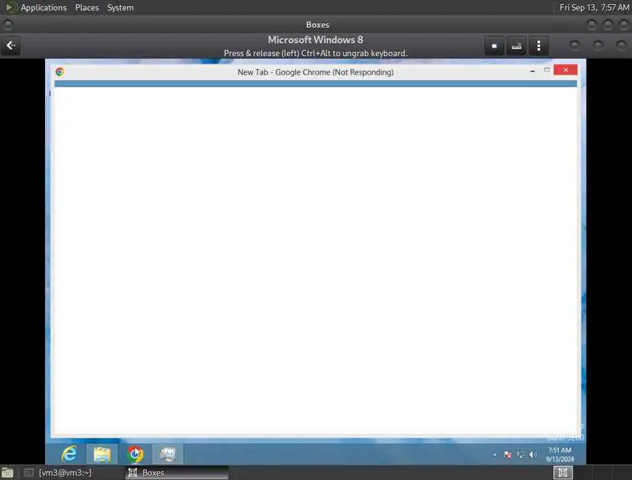Open the System menu

point(120,7)
